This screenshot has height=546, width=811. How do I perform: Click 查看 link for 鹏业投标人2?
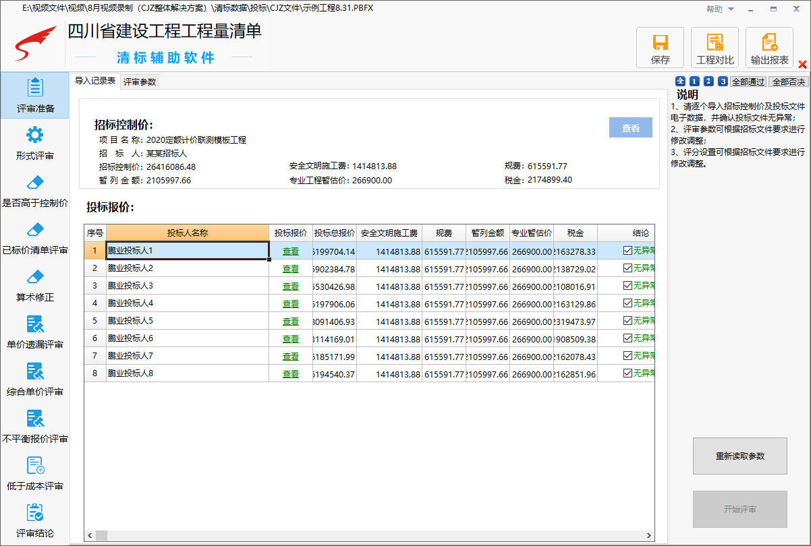(x=291, y=268)
